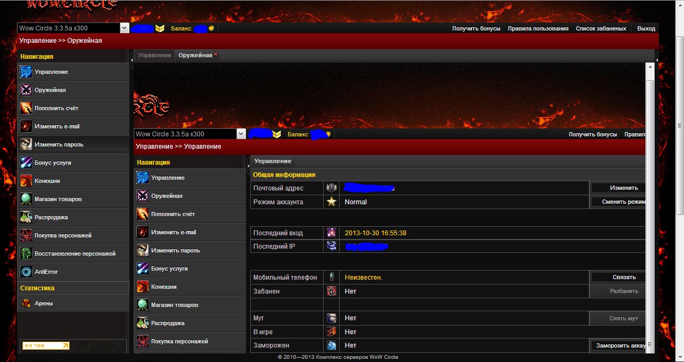Viewport: 684px width, 362px height.
Task: Click the Забанен red hand icon
Action: point(332,291)
